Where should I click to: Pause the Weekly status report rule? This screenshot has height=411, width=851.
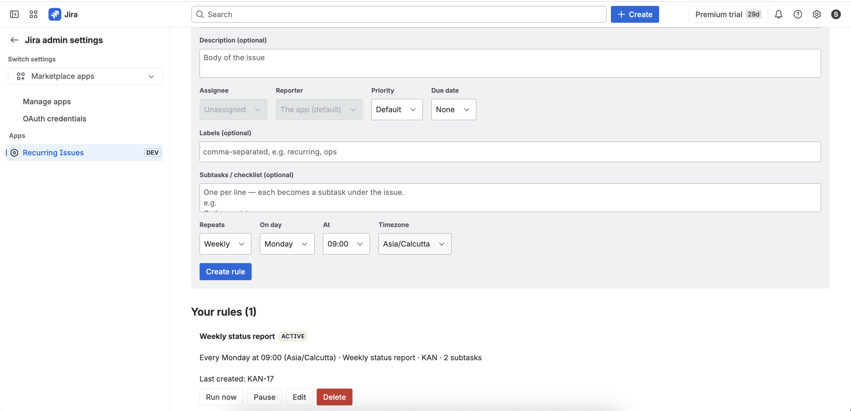[x=264, y=397]
